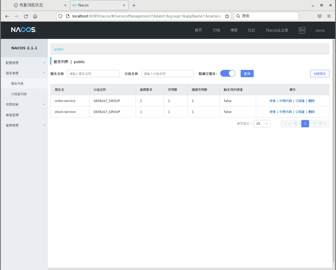Expand 集群管理 sidebar menu
This screenshot has width=336, height=270.
[24, 125]
